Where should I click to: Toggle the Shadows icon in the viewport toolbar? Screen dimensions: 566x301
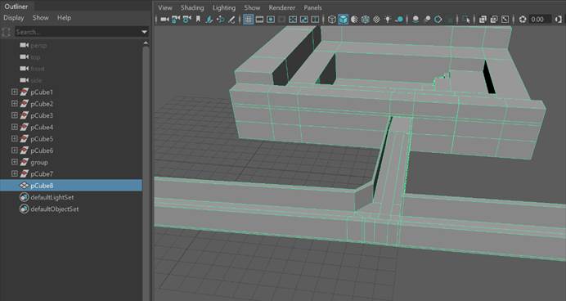coord(399,19)
